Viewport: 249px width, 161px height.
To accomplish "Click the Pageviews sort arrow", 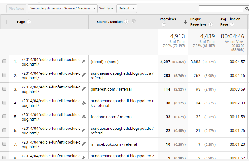I will click(x=185, y=22).
